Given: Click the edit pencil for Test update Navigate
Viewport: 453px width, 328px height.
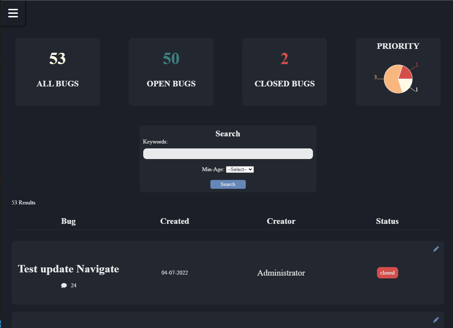Looking at the screenshot, I should [x=436, y=249].
